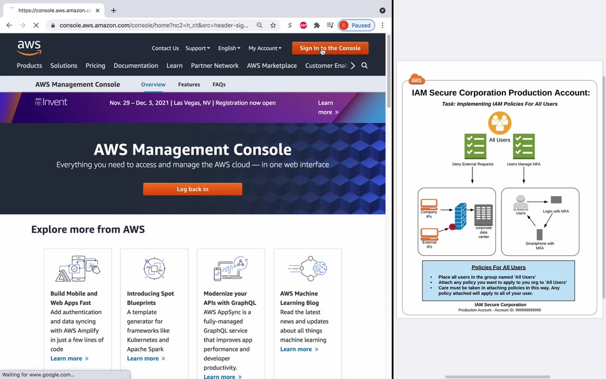This screenshot has height=379, width=606.
Task: Click AWS cloud badge in diagram
Action: click(x=416, y=79)
